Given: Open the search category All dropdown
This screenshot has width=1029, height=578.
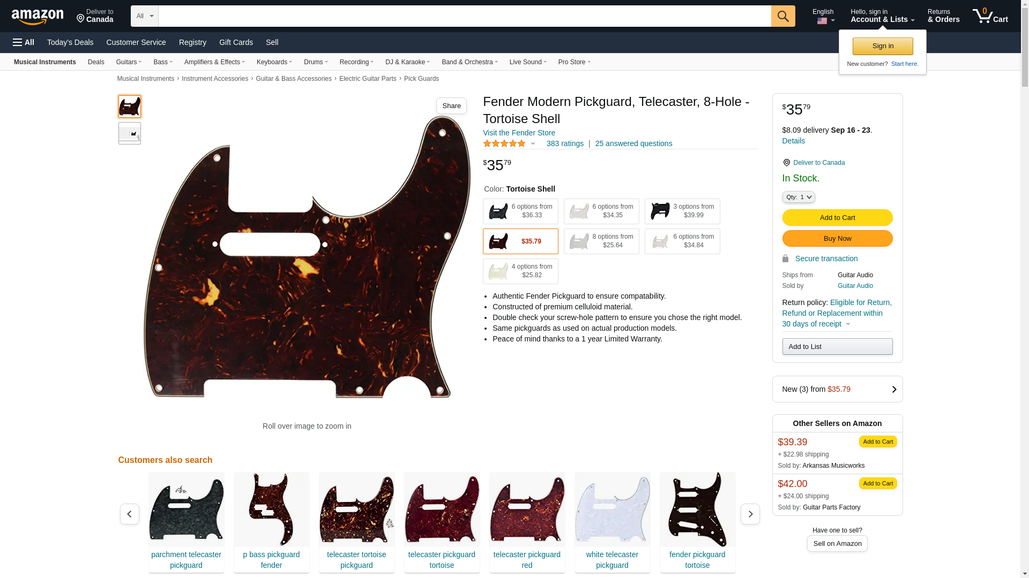Looking at the screenshot, I should click(x=144, y=16).
